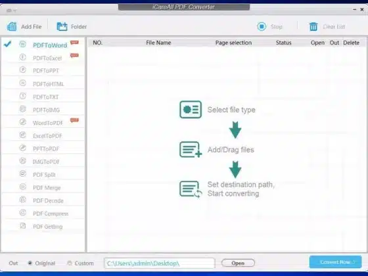Click the PDF Merge icon
368x276 pixels.
click(23, 187)
